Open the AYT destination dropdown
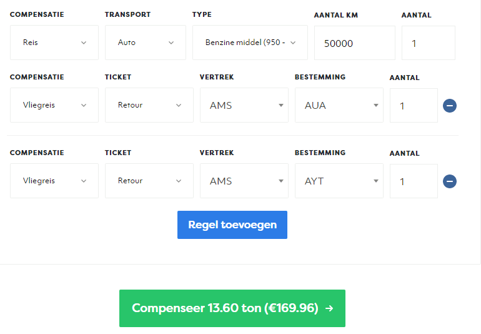Image resolution: width=481 pixels, height=334 pixels. (x=339, y=181)
